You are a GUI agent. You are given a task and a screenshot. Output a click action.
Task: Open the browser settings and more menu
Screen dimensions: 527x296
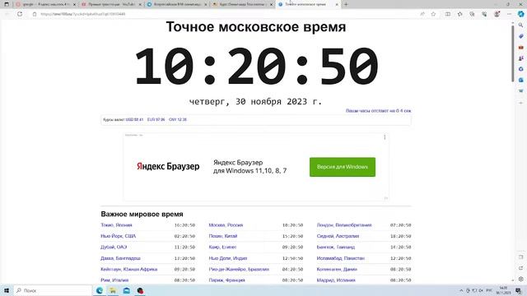coord(509,14)
